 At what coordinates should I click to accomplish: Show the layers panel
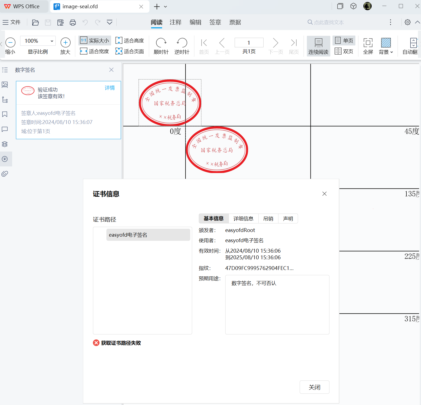pyautogui.click(x=5, y=144)
